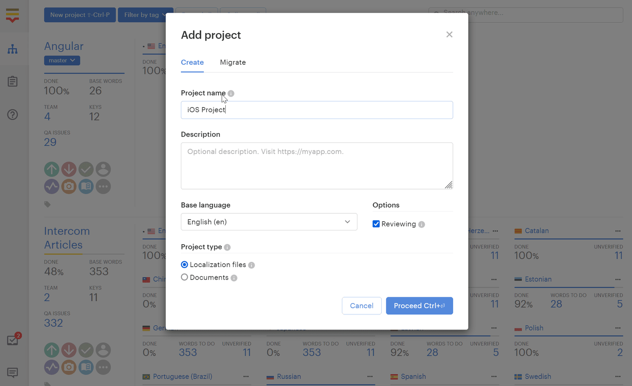632x386 pixels.
Task: Click the screenshots camera icon for Angular
Action: click(x=69, y=186)
